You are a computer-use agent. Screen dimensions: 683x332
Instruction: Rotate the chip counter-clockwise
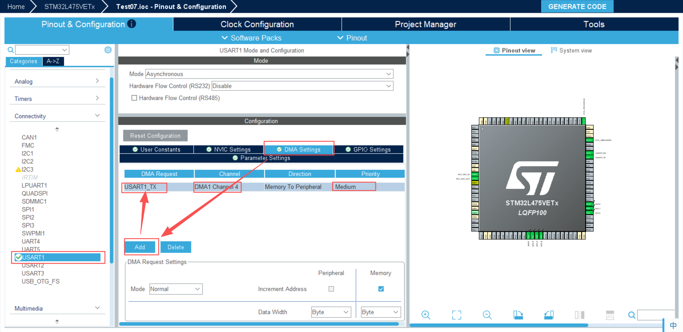(x=549, y=315)
